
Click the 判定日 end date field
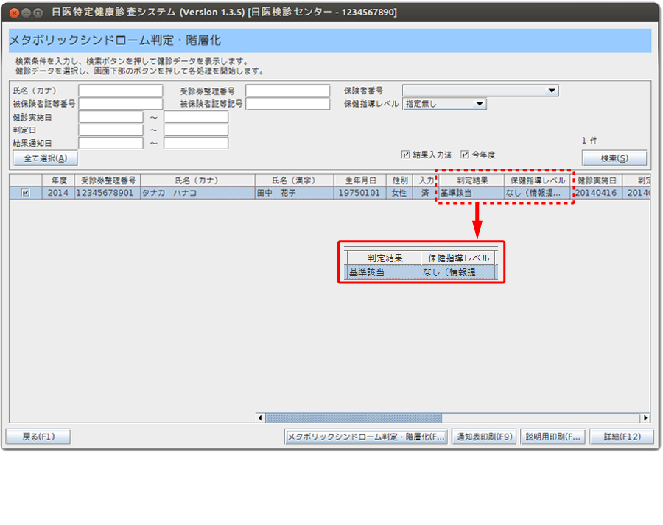point(196,130)
